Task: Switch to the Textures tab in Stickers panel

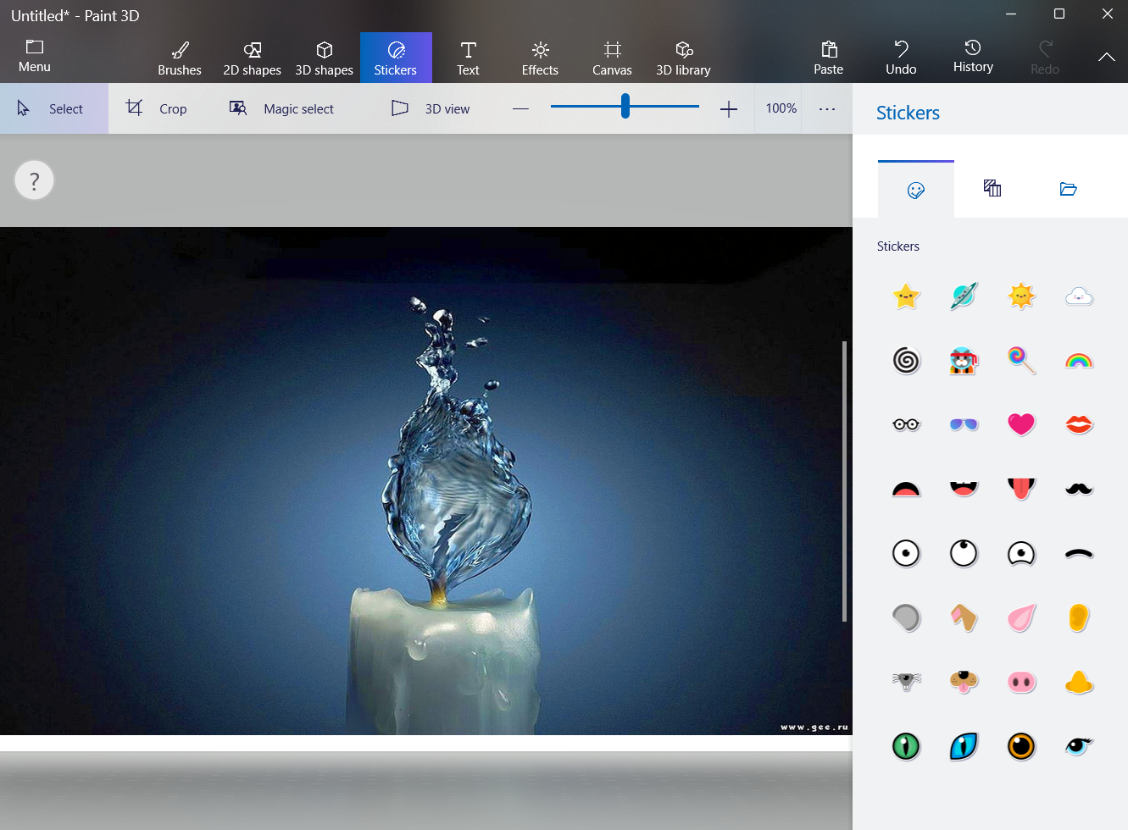Action: pyautogui.click(x=992, y=188)
